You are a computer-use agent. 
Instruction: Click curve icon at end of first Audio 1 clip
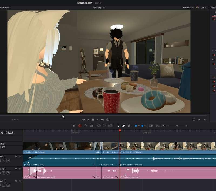coord(94,165)
